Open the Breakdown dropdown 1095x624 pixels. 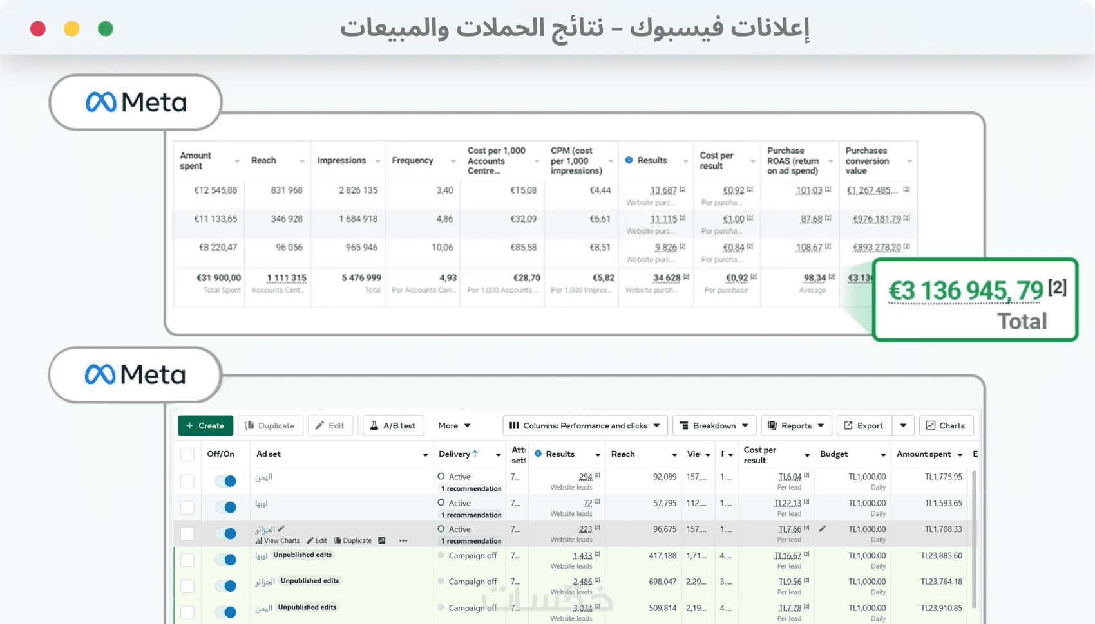coord(714,425)
